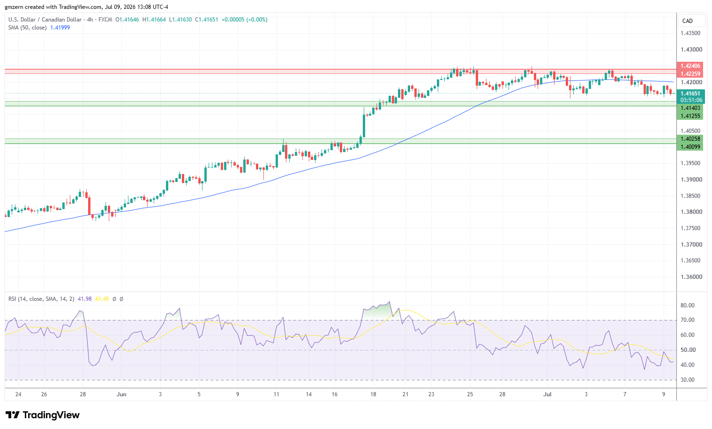The width and height of the screenshot is (712, 429).
Task: Click the 30.00 RSI axis level
Action: [687, 380]
